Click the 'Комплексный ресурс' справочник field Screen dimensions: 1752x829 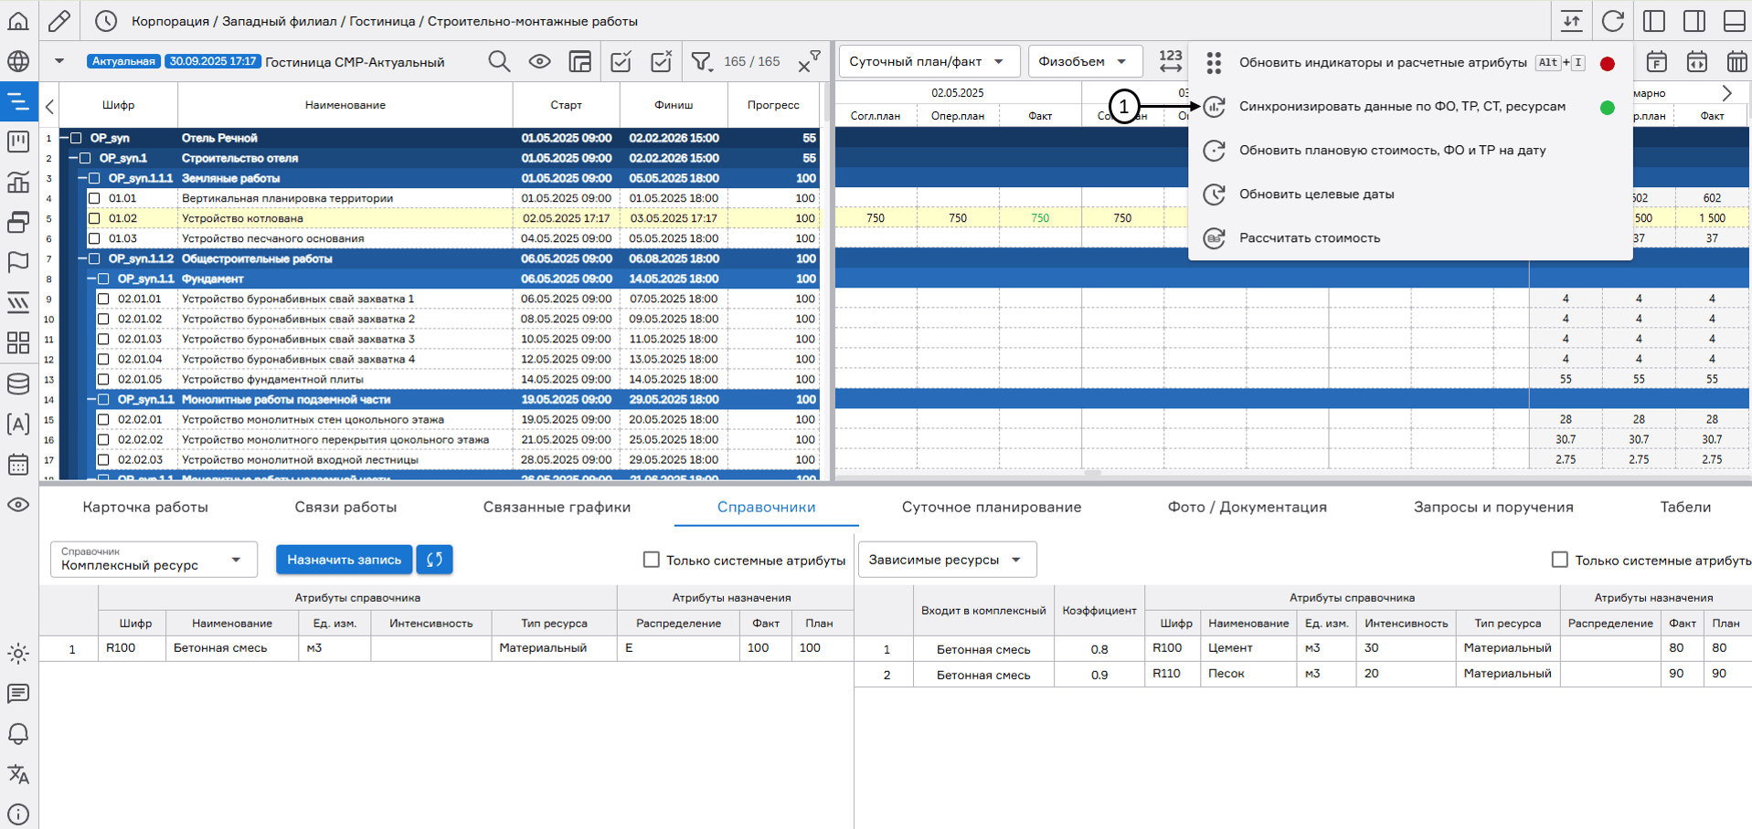coord(153,559)
